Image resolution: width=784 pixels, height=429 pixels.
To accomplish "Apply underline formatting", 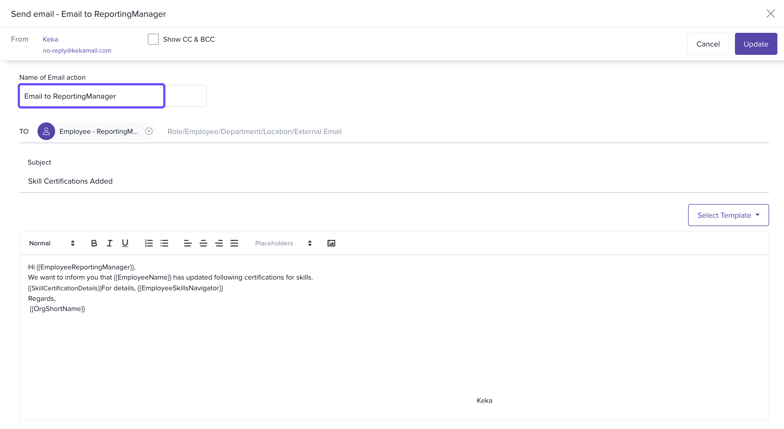I will coord(125,243).
